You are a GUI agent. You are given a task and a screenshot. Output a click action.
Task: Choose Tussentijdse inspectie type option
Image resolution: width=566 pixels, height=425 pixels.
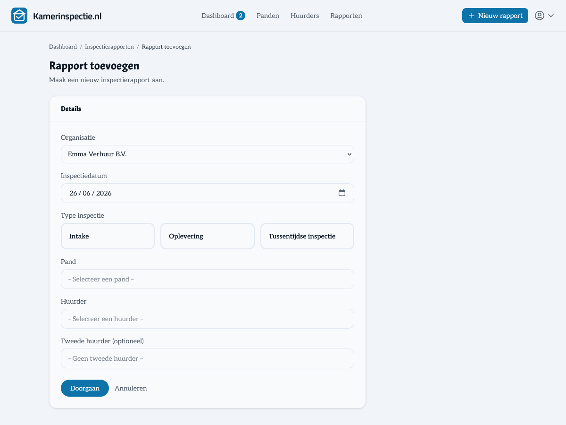(x=307, y=236)
